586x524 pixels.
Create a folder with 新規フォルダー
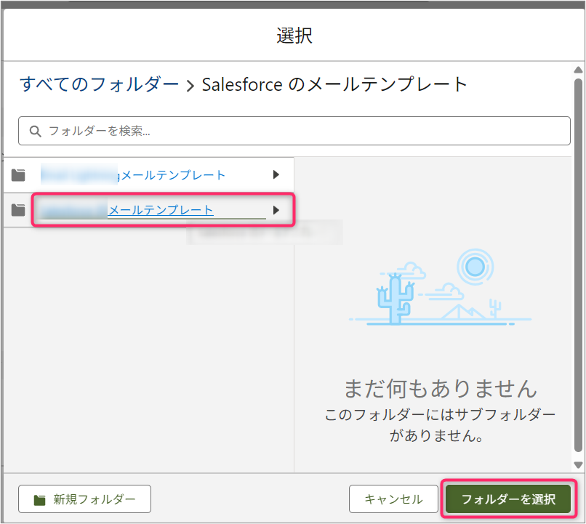click(84, 499)
